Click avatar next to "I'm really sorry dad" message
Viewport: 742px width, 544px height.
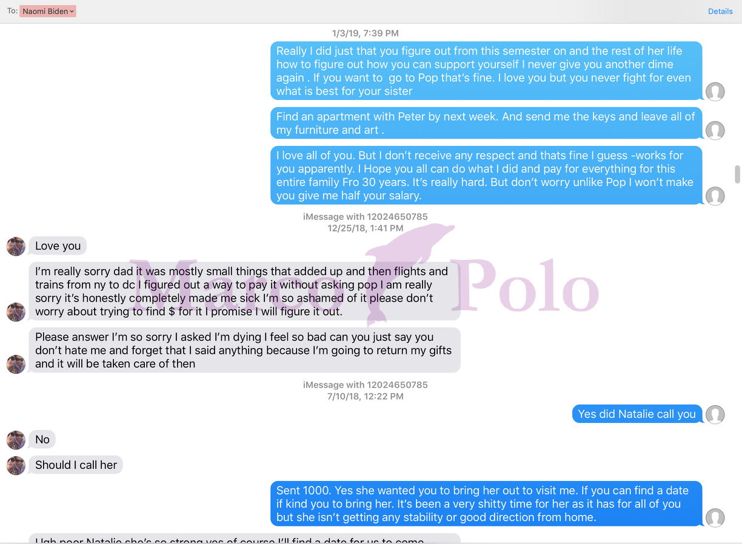pos(16,312)
